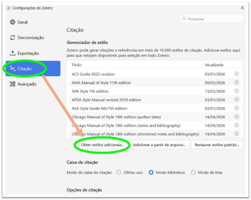The height and width of the screenshot is (200, 251).
Task: Focus the Pesquisar search field
Action: [212, 19]
